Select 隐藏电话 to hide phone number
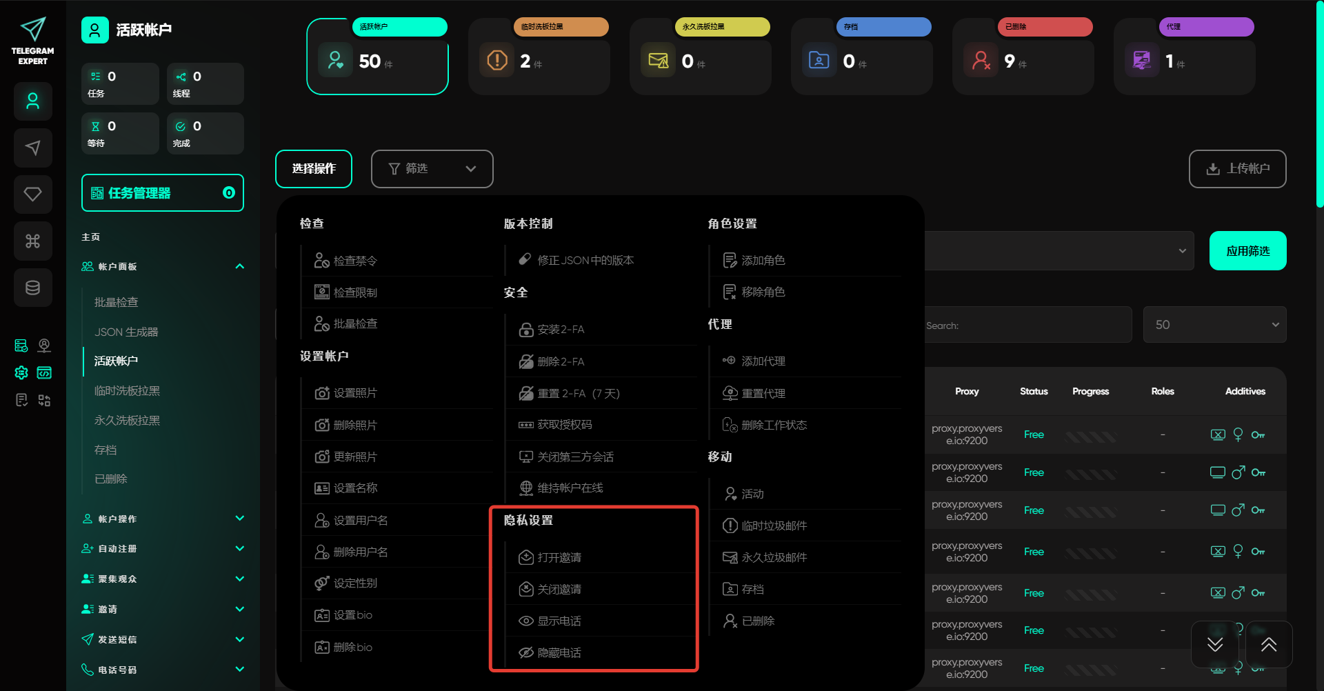Viewport: 1324px width, 691px height. pos(559,652)
